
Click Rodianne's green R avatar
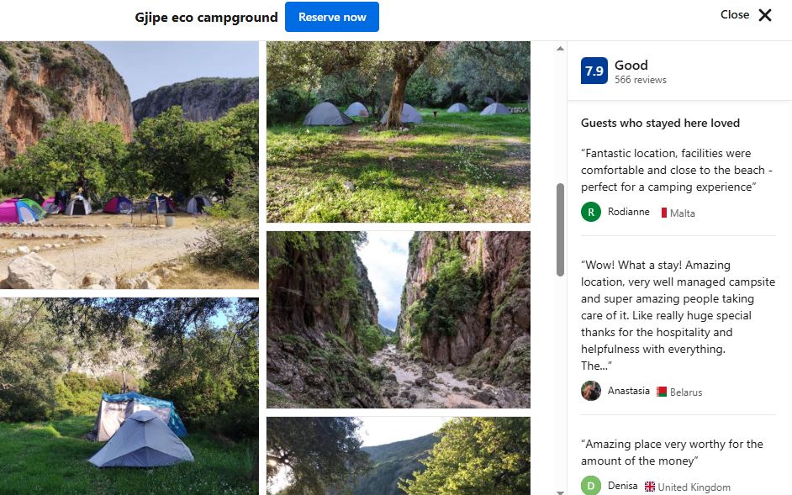(x=591, y=212)
